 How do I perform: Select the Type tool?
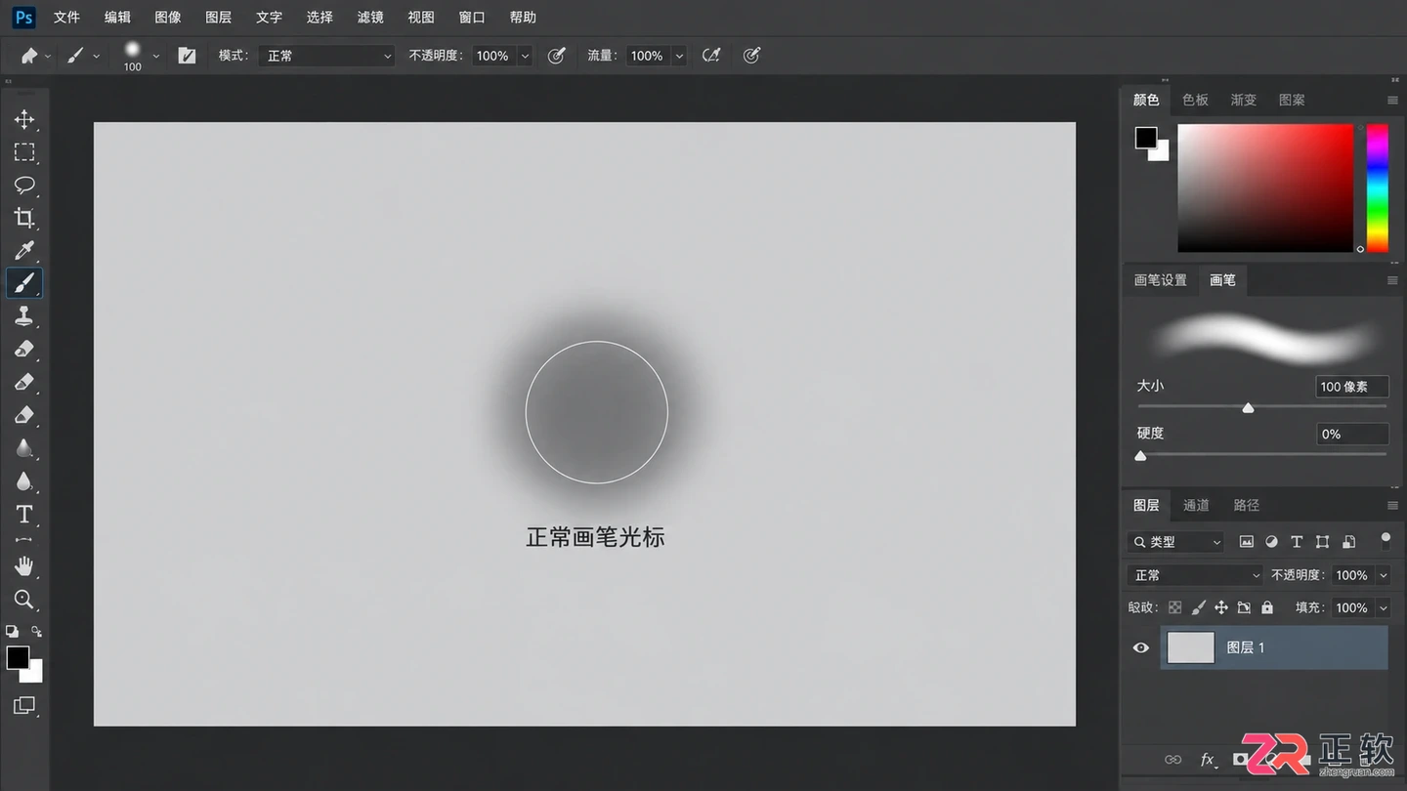24,514
